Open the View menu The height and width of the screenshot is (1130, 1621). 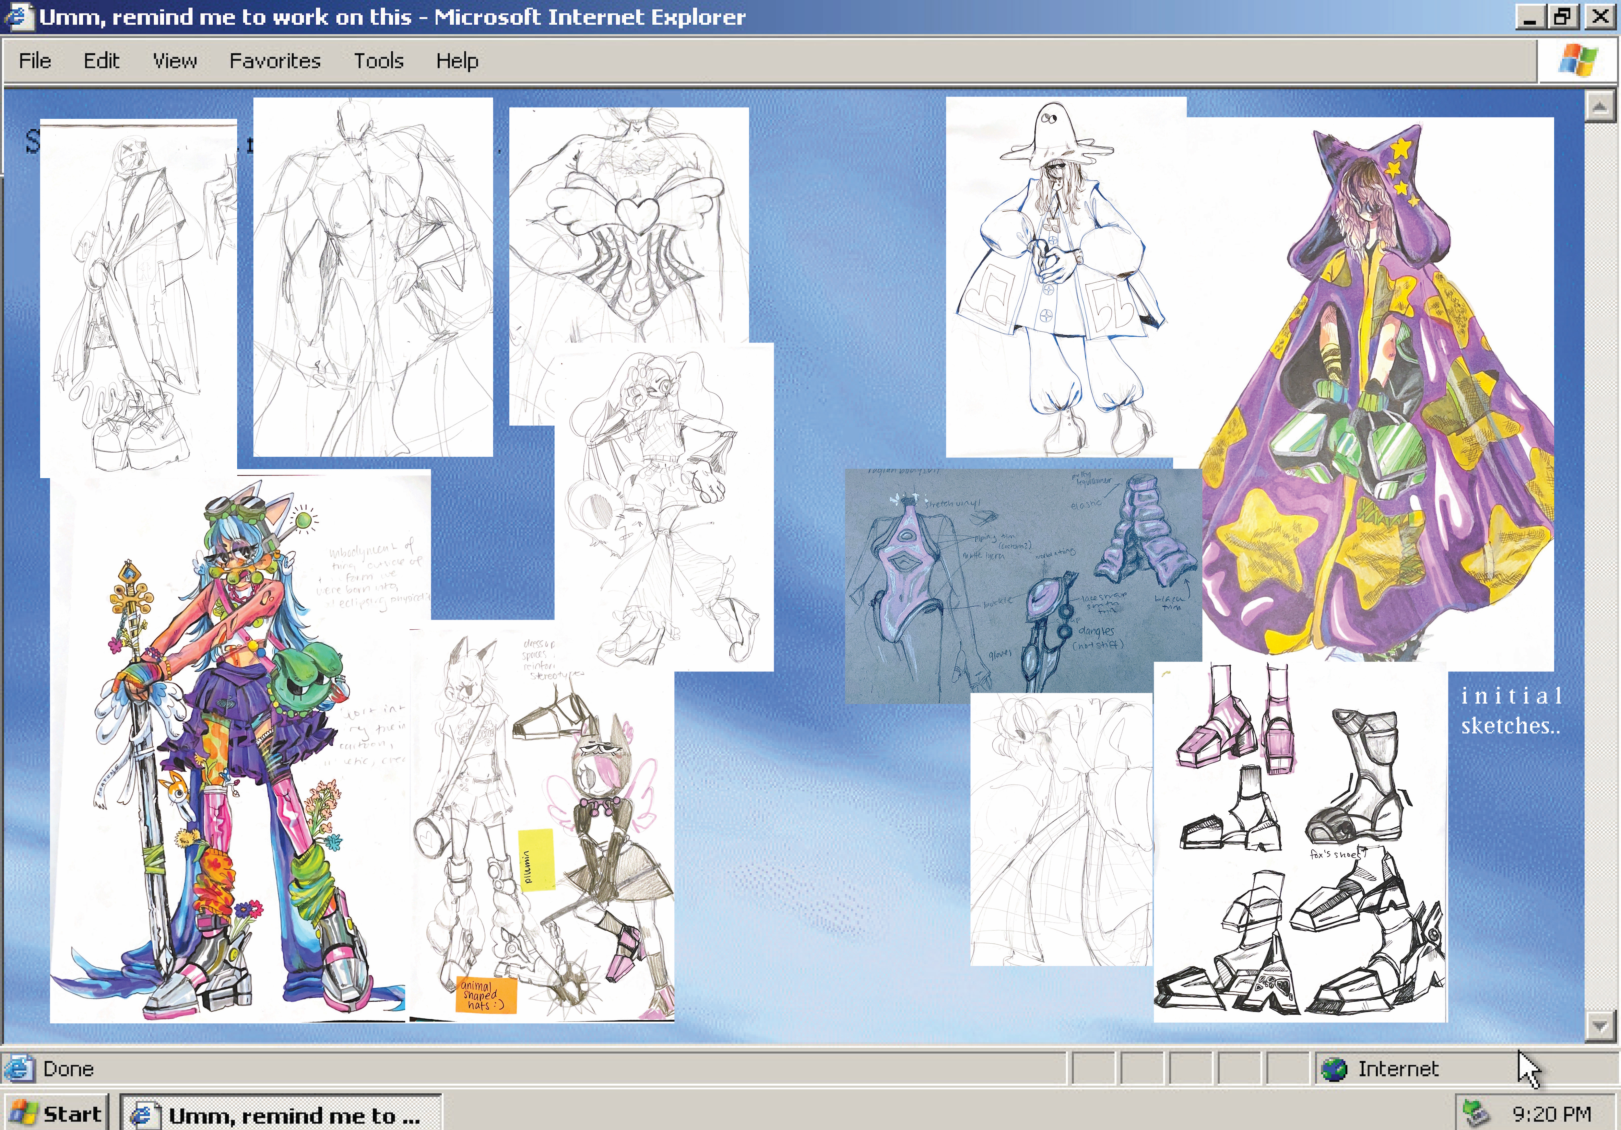[174, 61]
